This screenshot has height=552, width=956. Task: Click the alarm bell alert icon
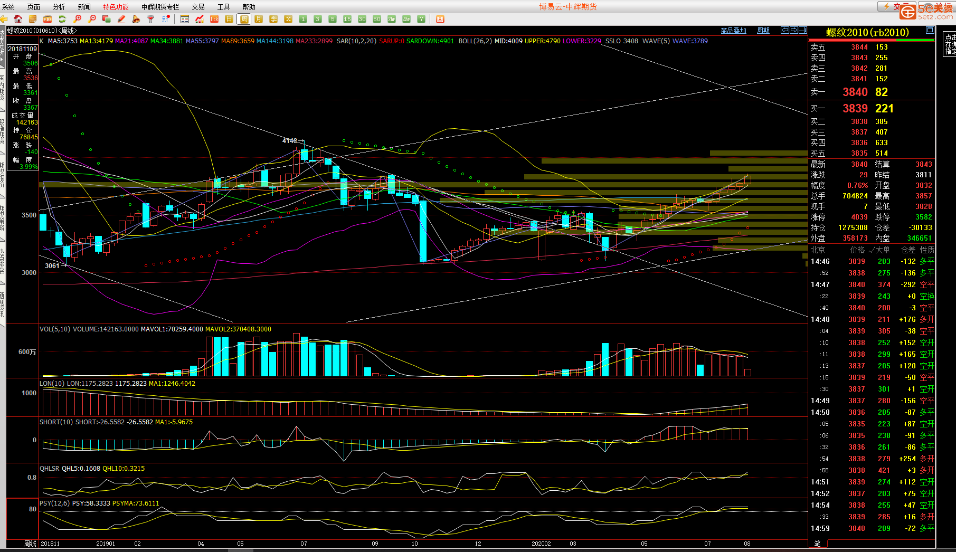pos(136,19)
